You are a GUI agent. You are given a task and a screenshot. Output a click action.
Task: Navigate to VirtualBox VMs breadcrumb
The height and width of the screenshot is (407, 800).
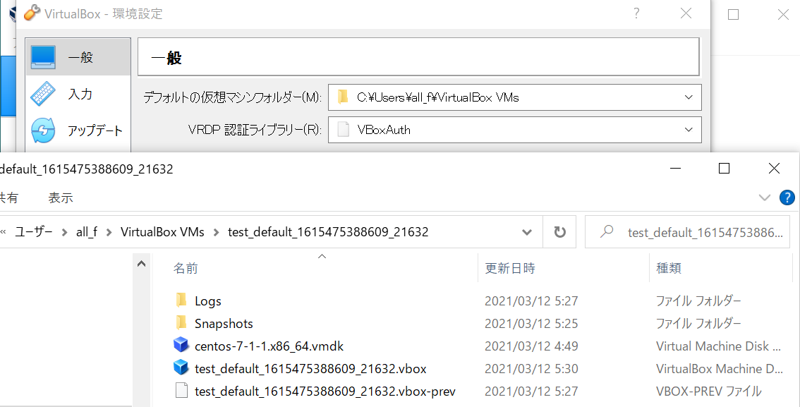click(162, 232)
